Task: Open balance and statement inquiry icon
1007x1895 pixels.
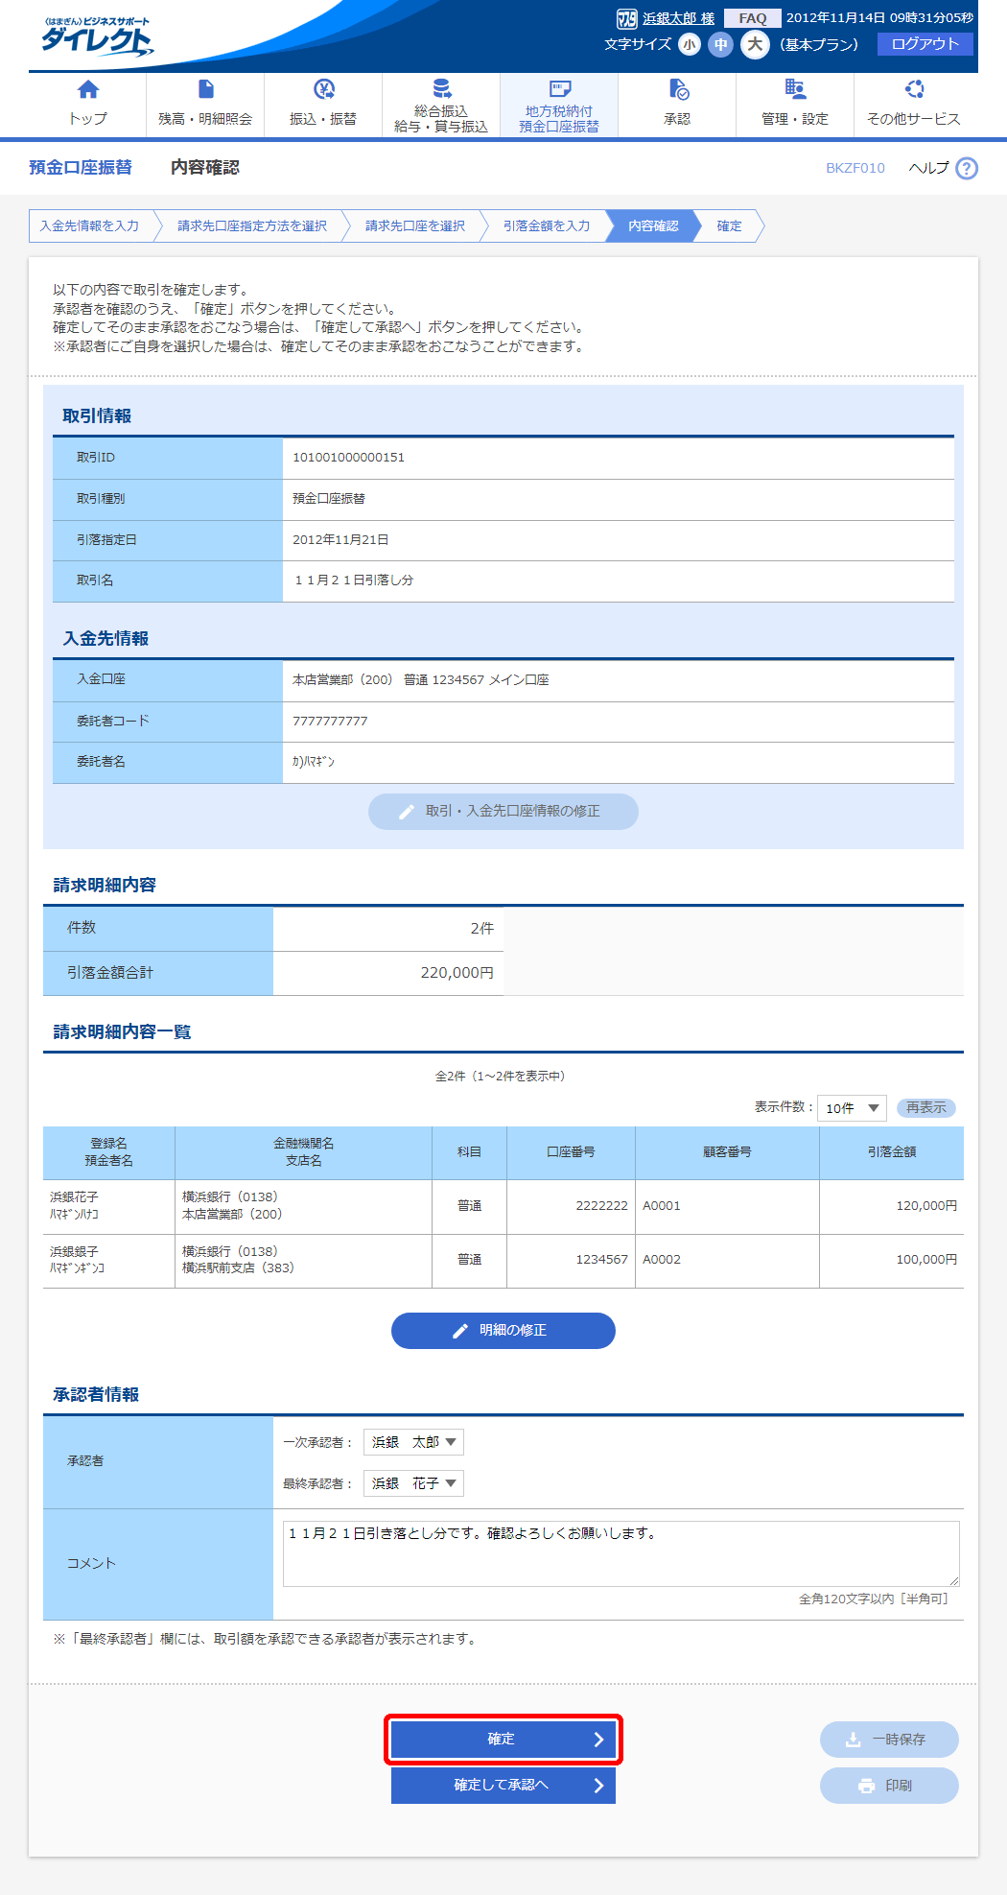Action: 205,90
